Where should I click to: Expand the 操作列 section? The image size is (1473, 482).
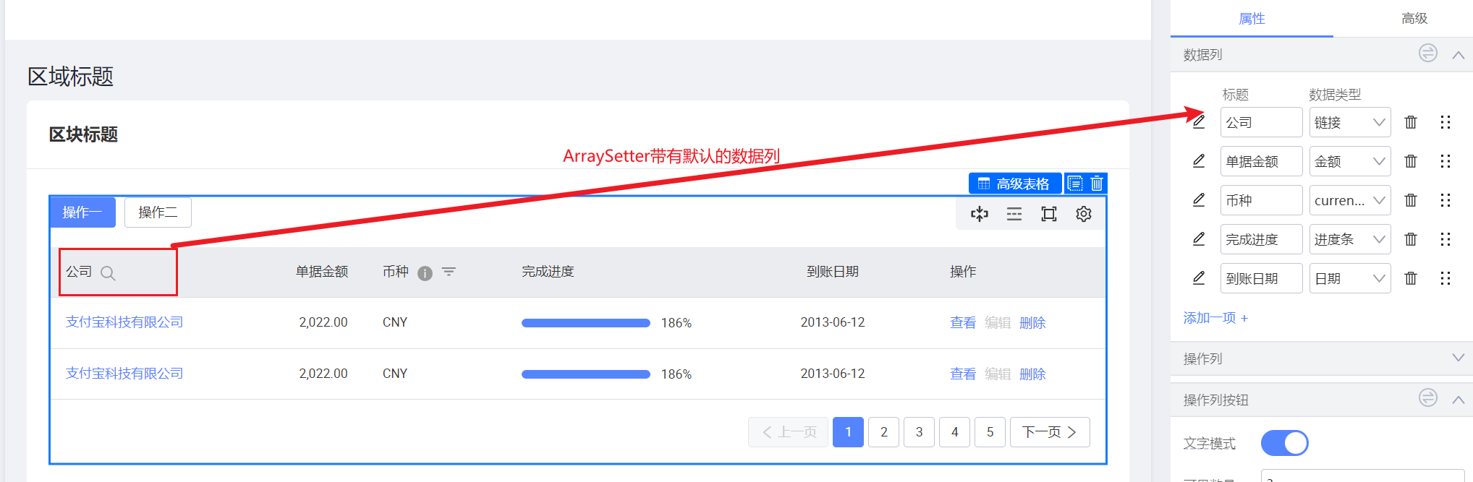tap(1459, 358)
